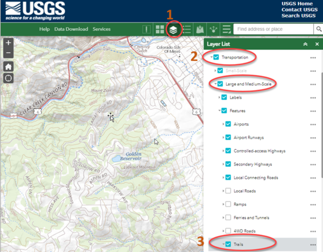Zoom out on the map
Image resolution: width=323 pixels, height=252 pixels.
point(8,53)
